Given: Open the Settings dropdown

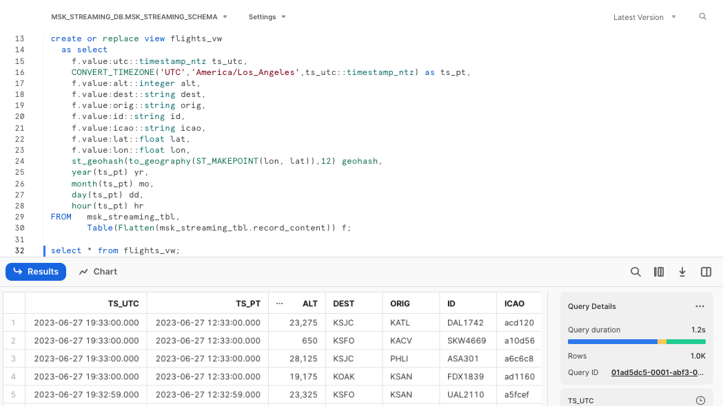Looking at the screenshot, I should point(267,17).
